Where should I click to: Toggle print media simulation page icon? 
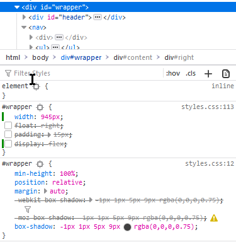tap(226, 74)
